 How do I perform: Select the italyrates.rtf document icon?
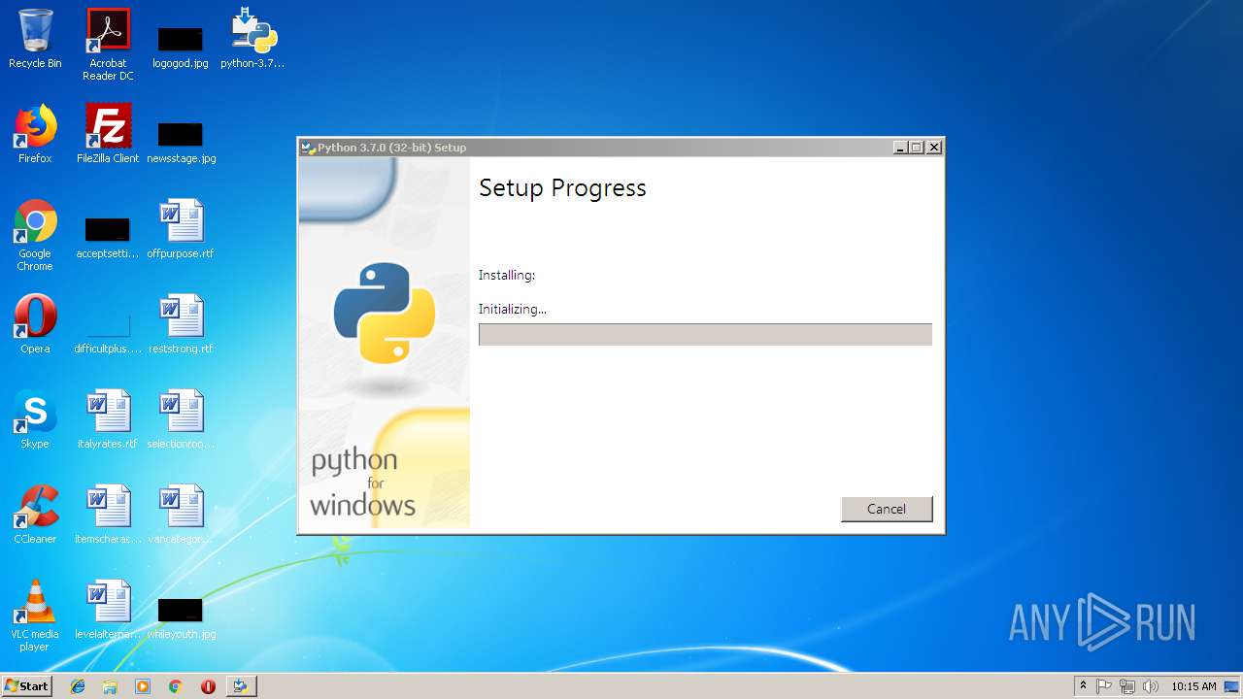(108, 419)
